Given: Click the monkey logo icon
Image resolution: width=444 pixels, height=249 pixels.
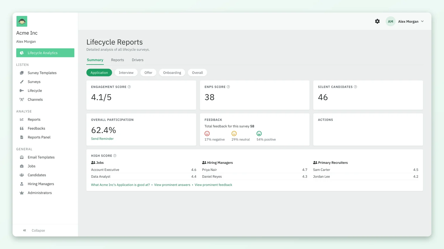Looking at the screenshot, I should [x=22, y=21].
